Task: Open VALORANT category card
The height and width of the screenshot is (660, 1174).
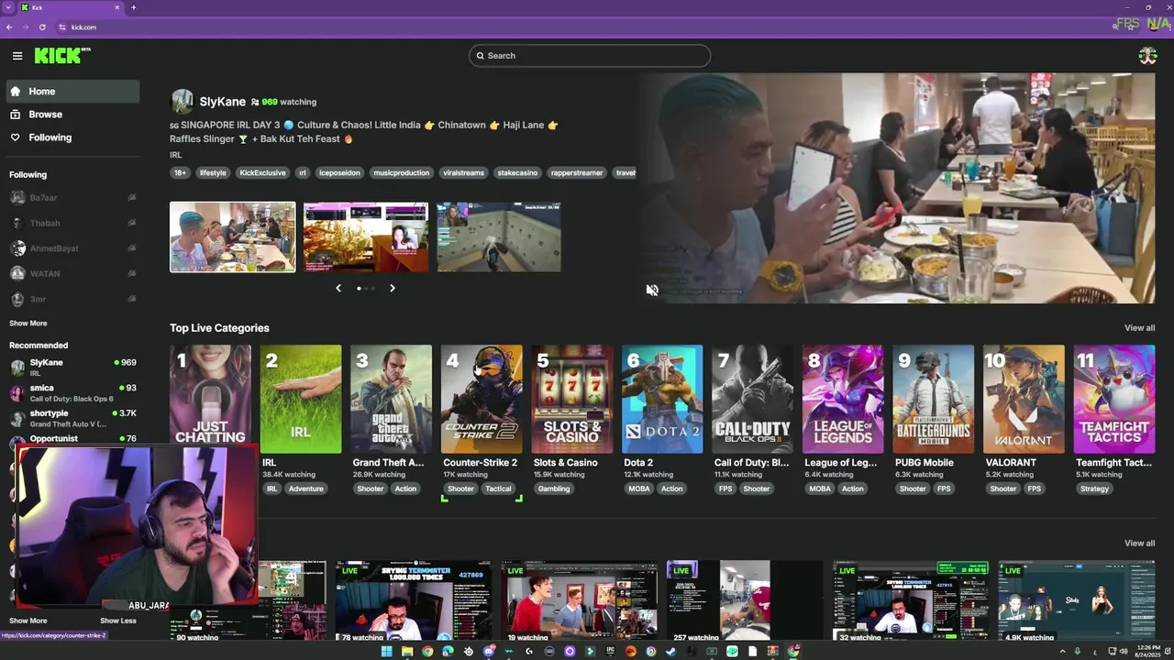Action: click(x=1024, y=400)
